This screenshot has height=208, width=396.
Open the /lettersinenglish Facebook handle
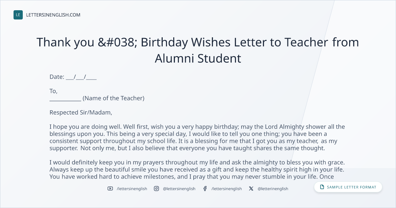226,189
